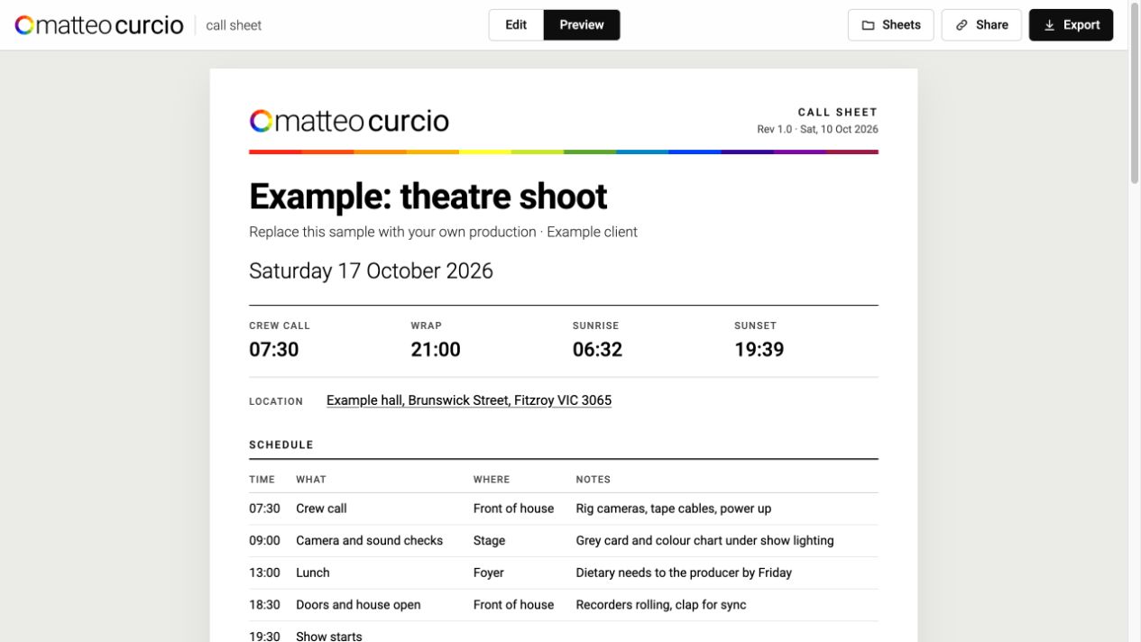Viewport: 1141px width, 642px height.
Task: Click the 'Foyer' location cell
Action: (489, 573)
